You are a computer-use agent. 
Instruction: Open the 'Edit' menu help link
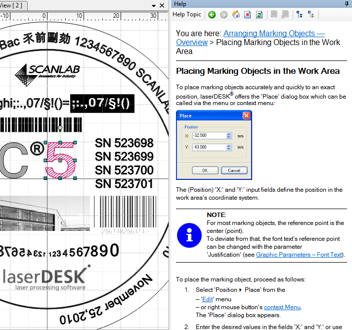point(208,299)
